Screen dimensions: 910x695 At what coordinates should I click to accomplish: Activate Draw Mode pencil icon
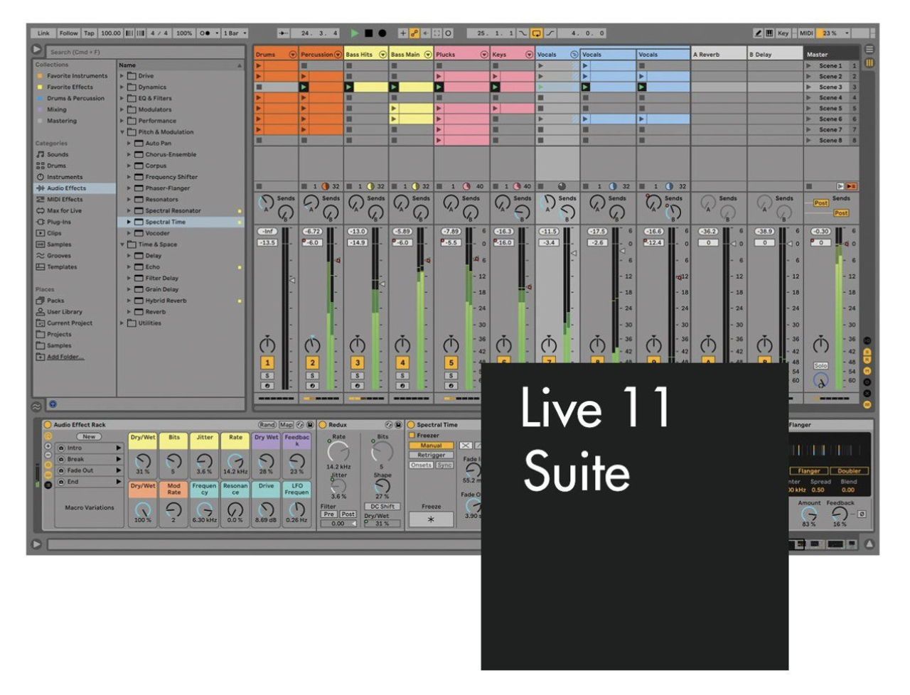pos(758,33)
